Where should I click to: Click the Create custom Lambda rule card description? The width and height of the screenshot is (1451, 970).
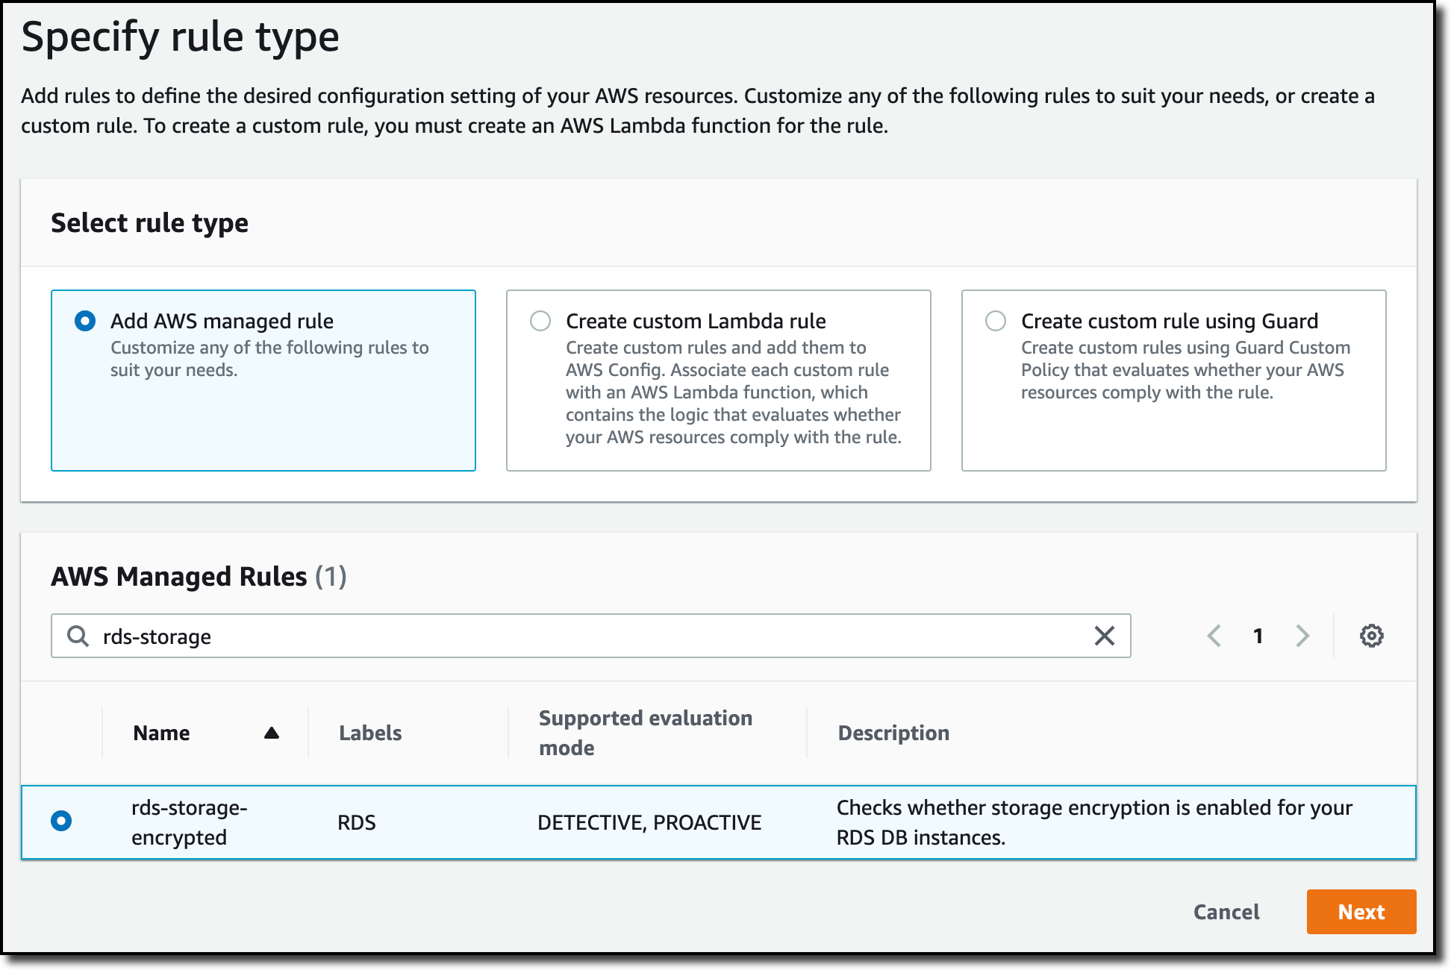point(733,392)
